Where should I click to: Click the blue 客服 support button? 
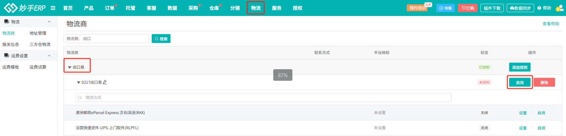[x=446, y=8]
